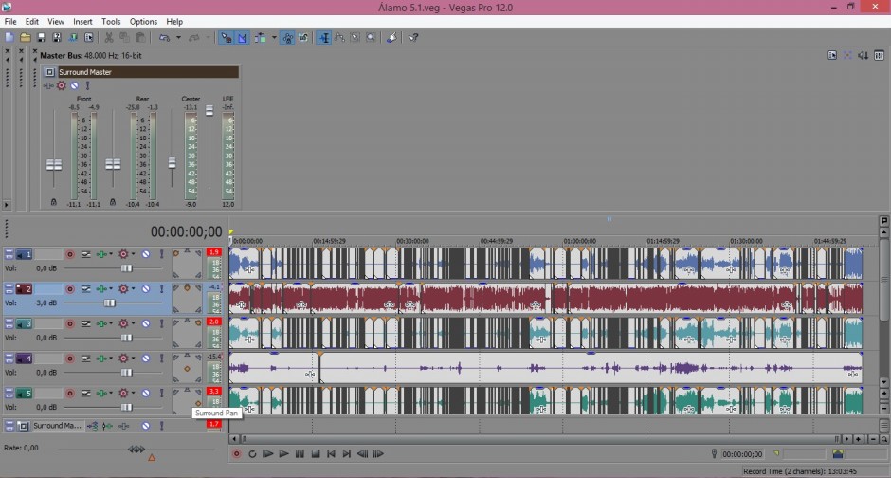Click the Paste toolbar icon
891x478 pixels.
pyautogui.click(x=140, y=38)
